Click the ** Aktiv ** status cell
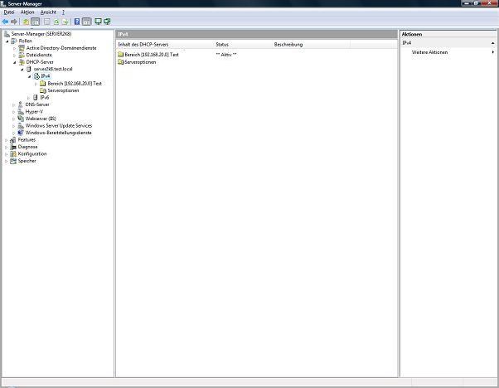Screen dimensions: 499x388 [x=226, y=55]
